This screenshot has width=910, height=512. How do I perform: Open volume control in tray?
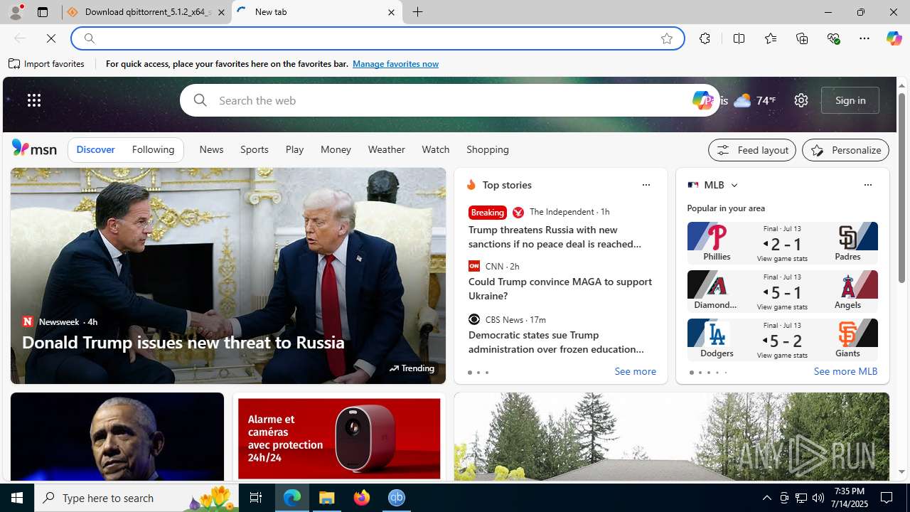[818, 498]
